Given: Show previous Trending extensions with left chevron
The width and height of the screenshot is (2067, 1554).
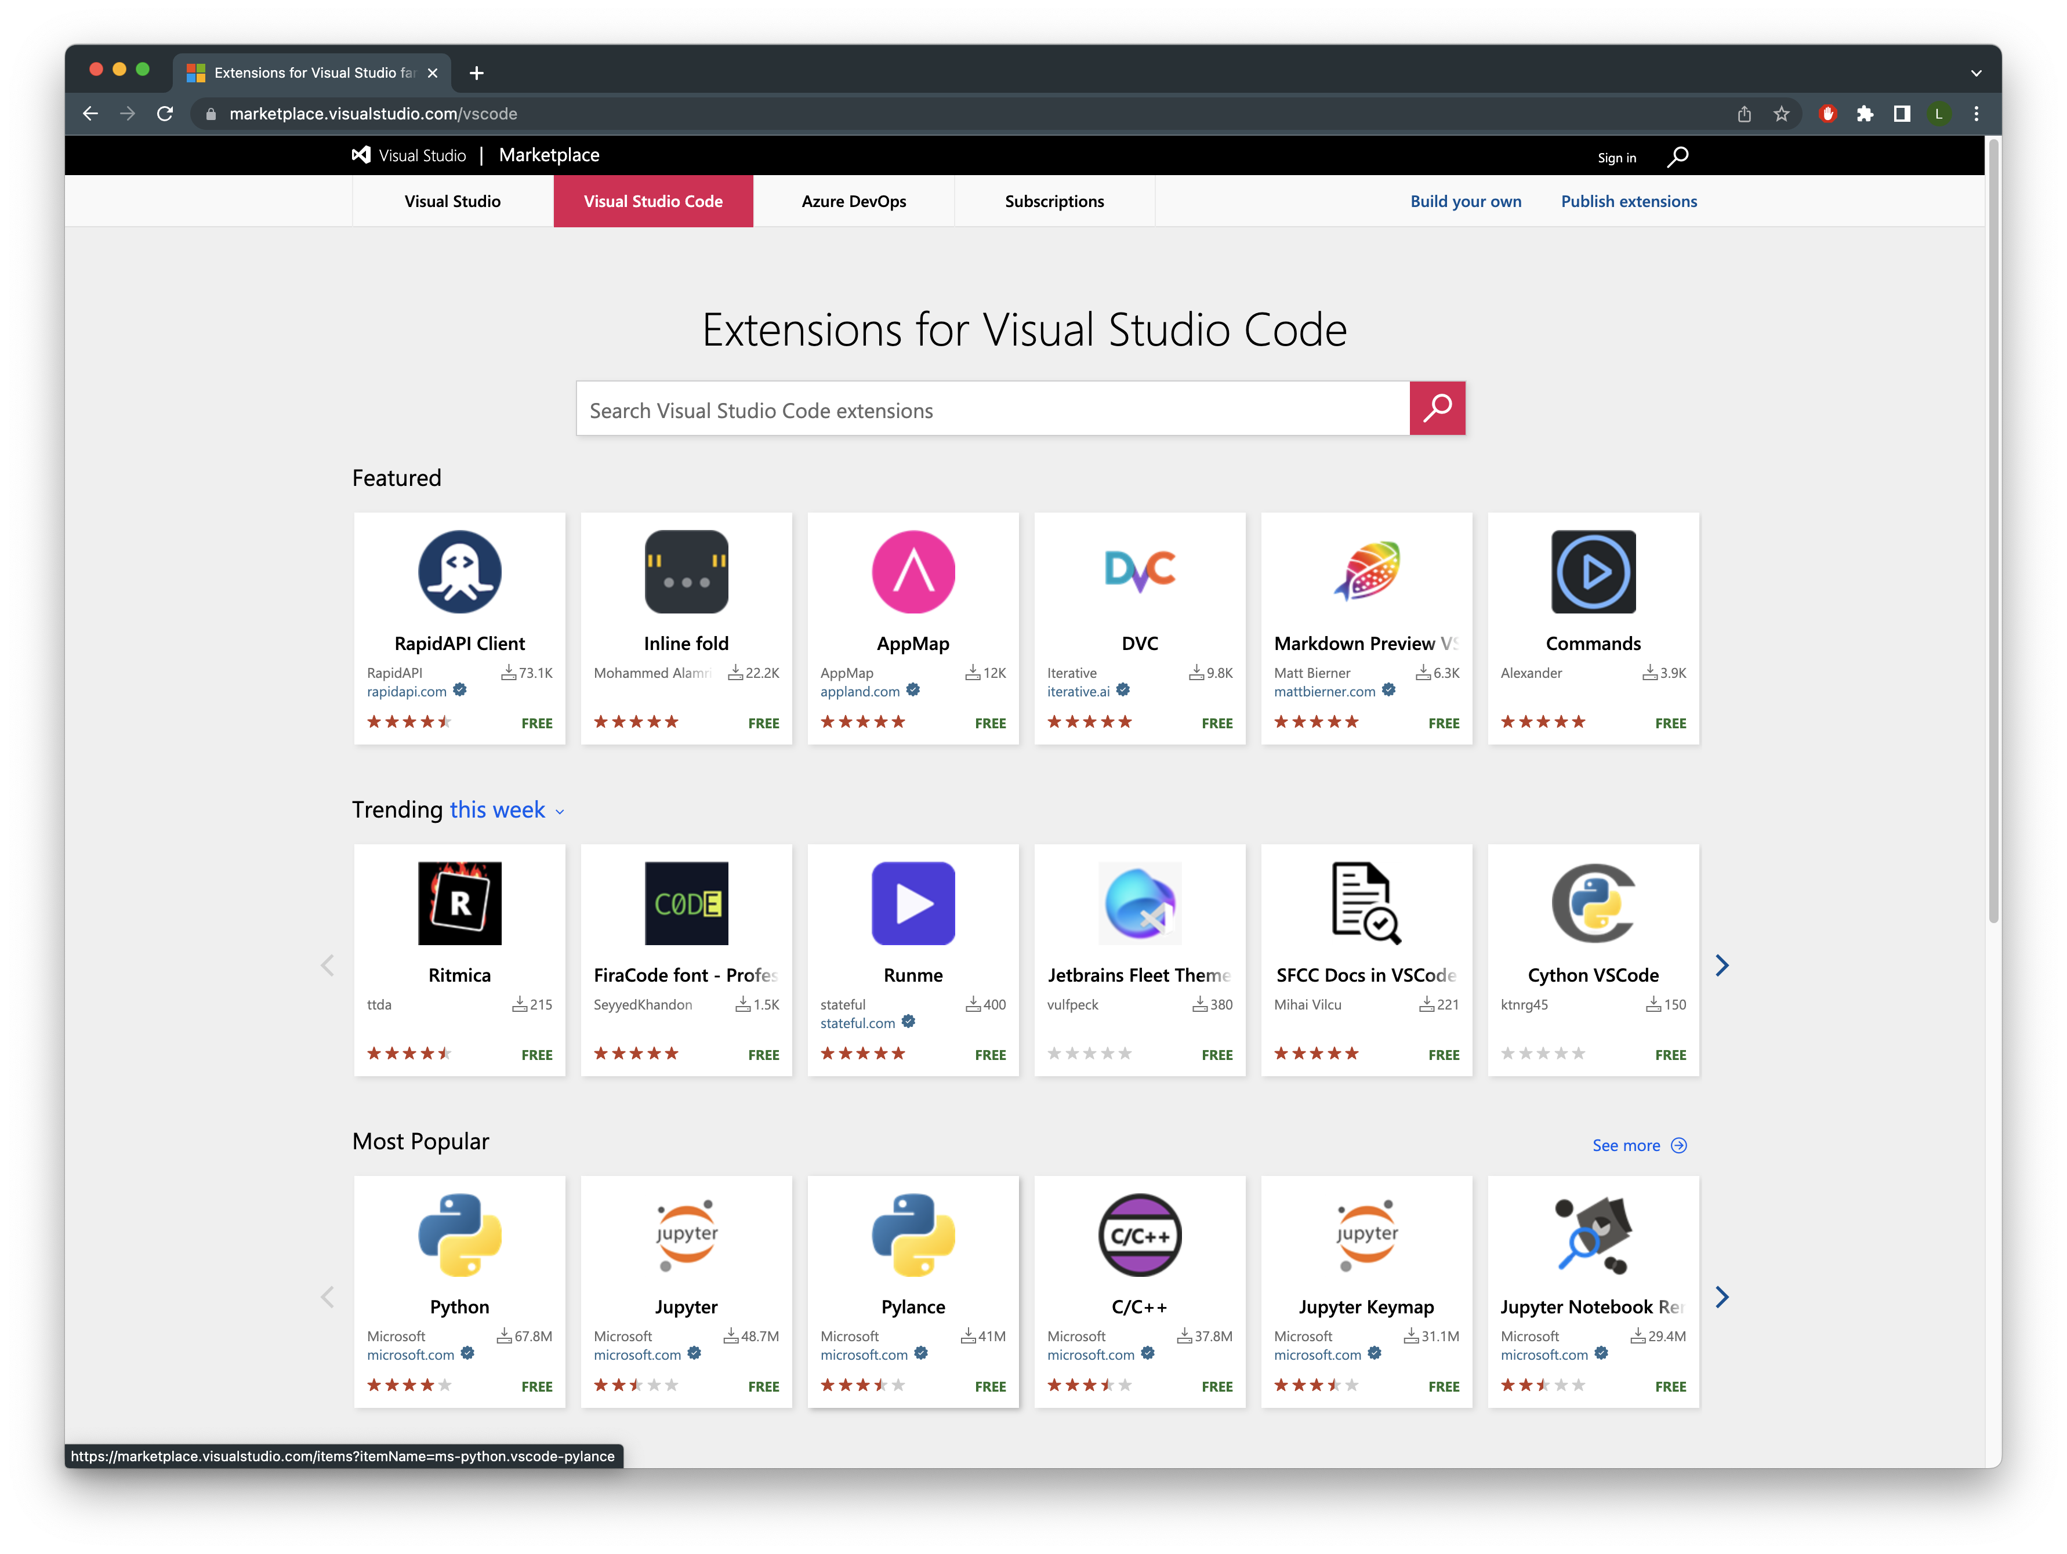Looking at the screenshot, I should 327,965.
